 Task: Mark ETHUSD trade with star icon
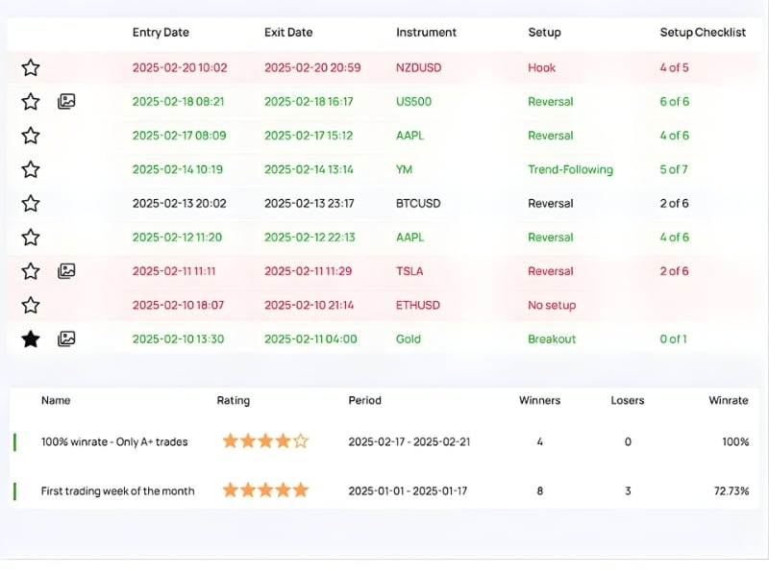point(31,306)
